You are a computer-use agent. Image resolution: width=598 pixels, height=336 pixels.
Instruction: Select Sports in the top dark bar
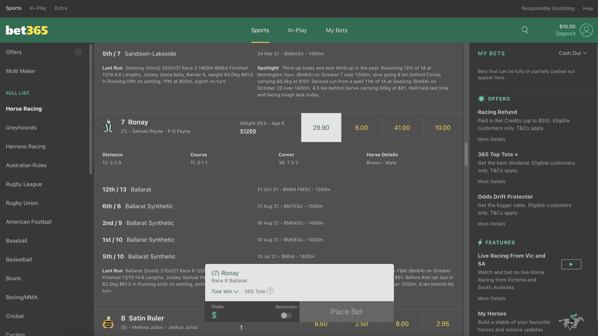[13, 8]
